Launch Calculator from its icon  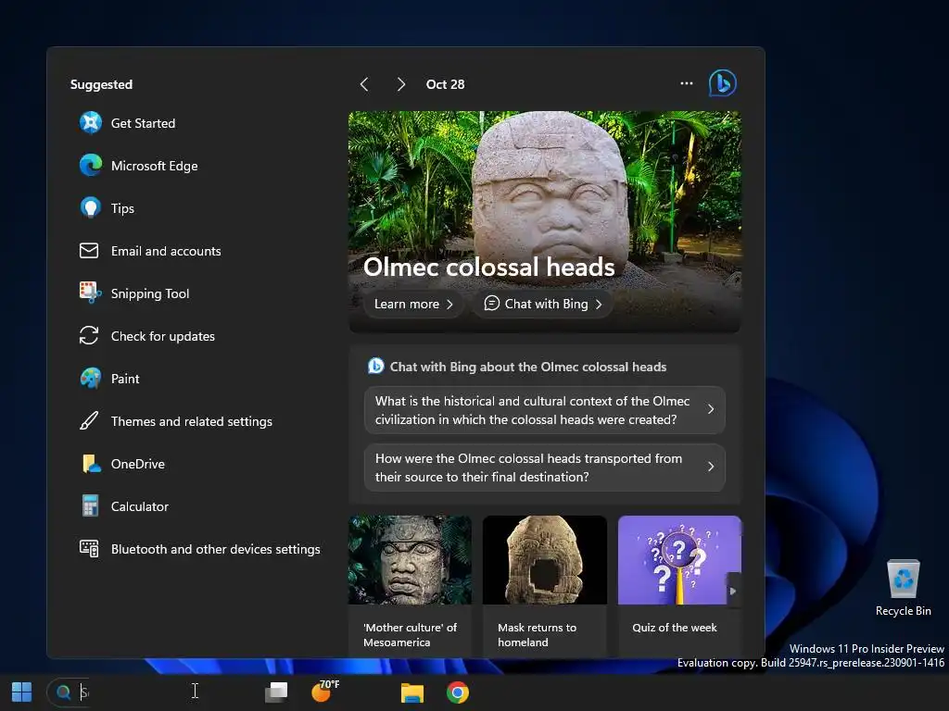(x=90, y=506)
